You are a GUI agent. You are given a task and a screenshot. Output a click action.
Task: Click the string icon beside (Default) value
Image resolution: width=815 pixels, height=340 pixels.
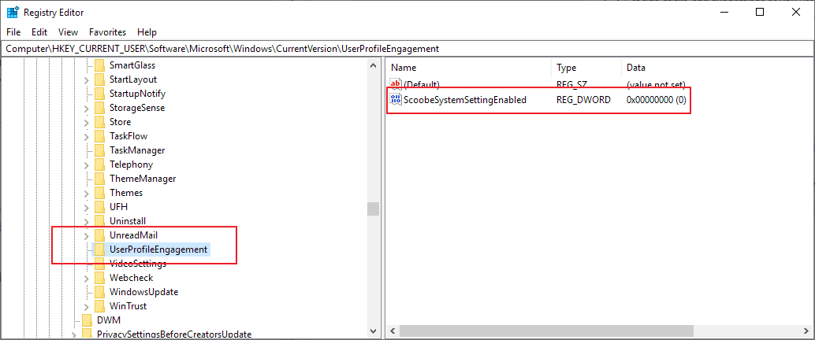(x=396, y=84)
